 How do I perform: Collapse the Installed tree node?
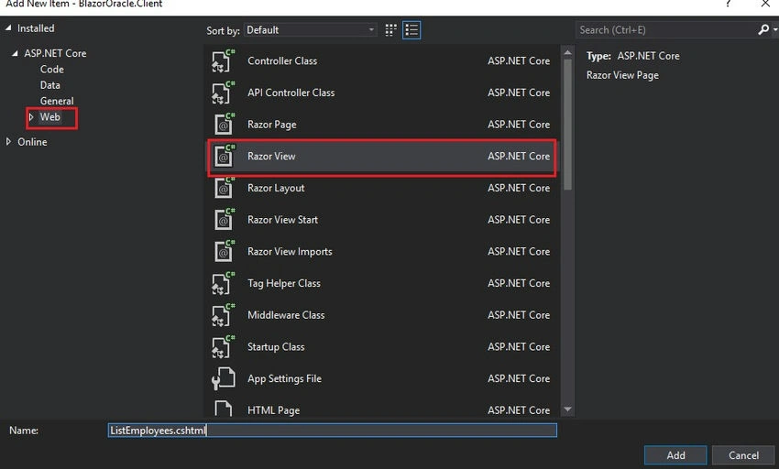(x=8, y=28)
